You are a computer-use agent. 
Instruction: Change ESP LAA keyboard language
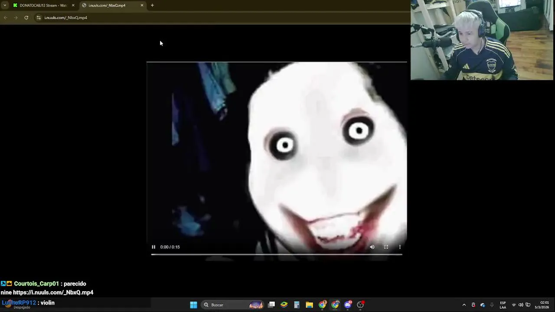click(x=503, y=305)
